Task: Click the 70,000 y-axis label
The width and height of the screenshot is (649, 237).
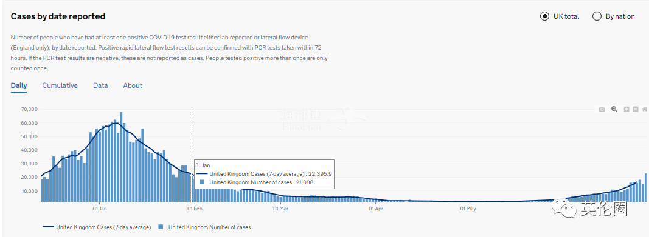Action: 29,109
